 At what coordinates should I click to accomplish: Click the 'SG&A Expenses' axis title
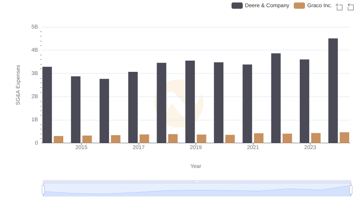(18, 85)
